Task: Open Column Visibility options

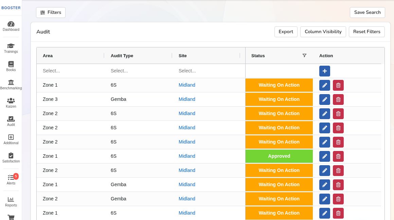Action: tap(323, 32)
